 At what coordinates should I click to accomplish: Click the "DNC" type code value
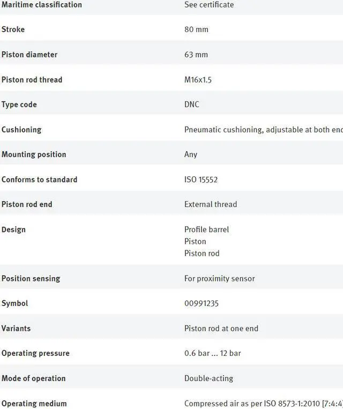pos(192,105)
